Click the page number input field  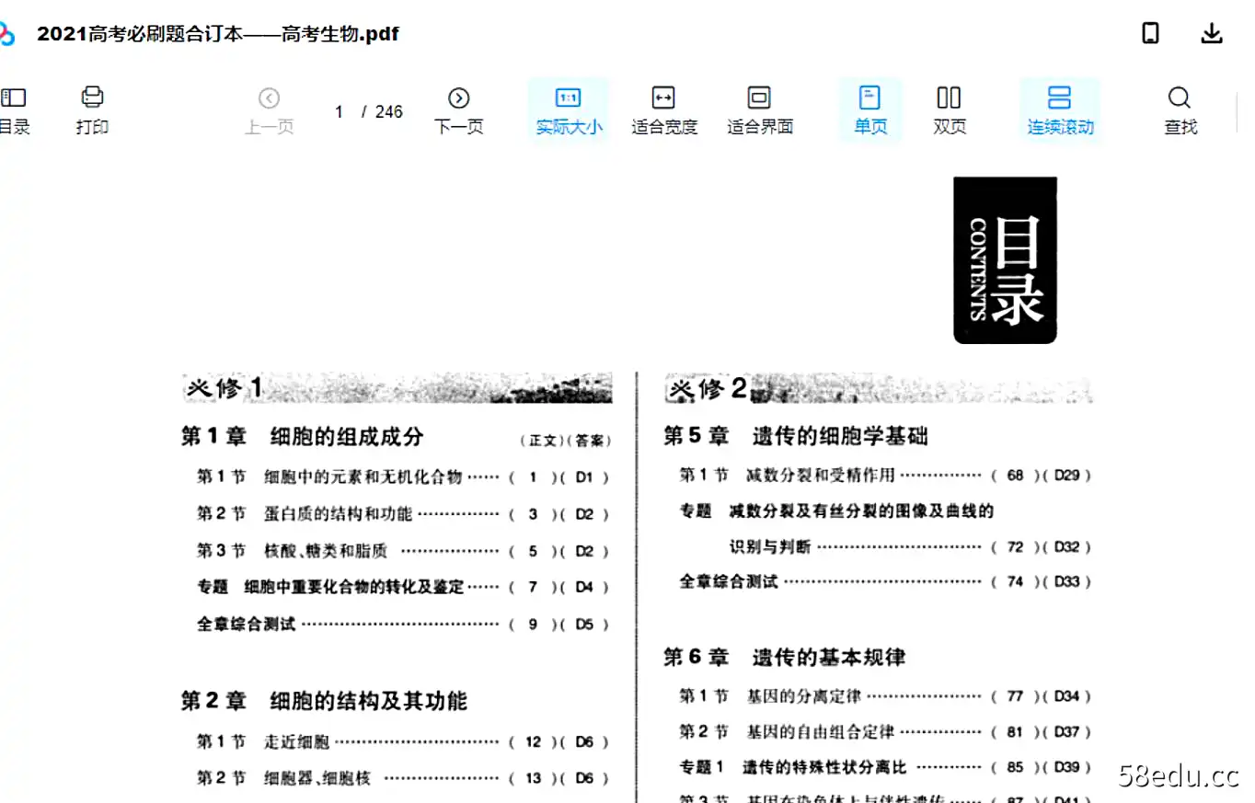[x=339, y=111]
